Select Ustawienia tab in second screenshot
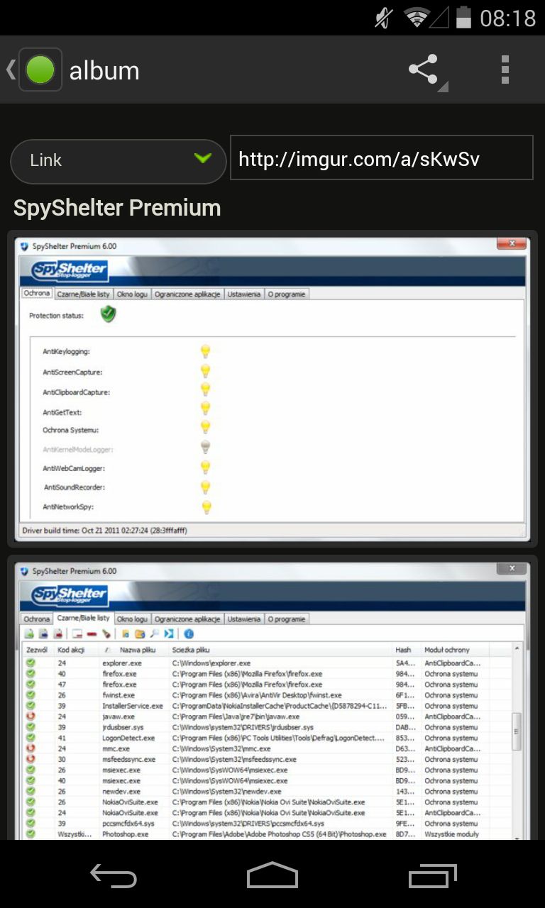This screenshot has width=545, height=908. coord(244,619)
